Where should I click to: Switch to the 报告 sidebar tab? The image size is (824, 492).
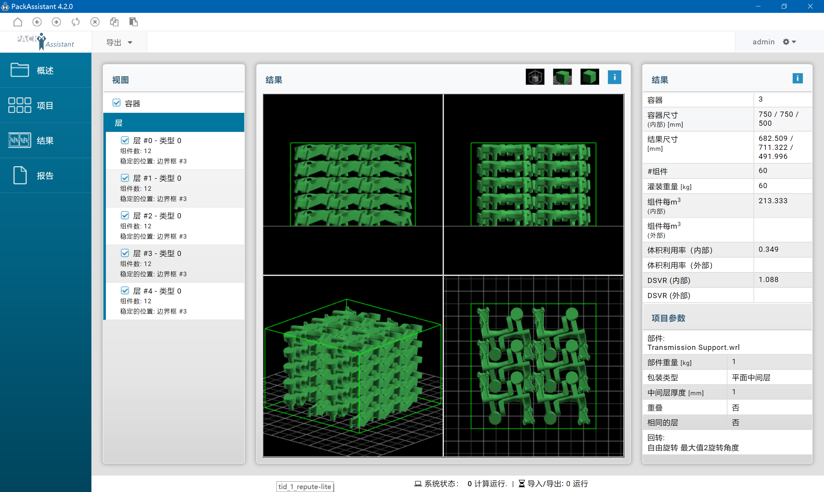coord(45,175)
